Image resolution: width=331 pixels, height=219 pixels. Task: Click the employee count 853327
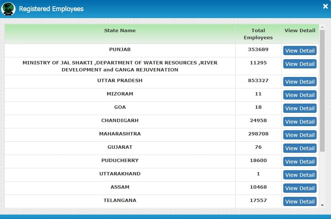tap(258, 81)
